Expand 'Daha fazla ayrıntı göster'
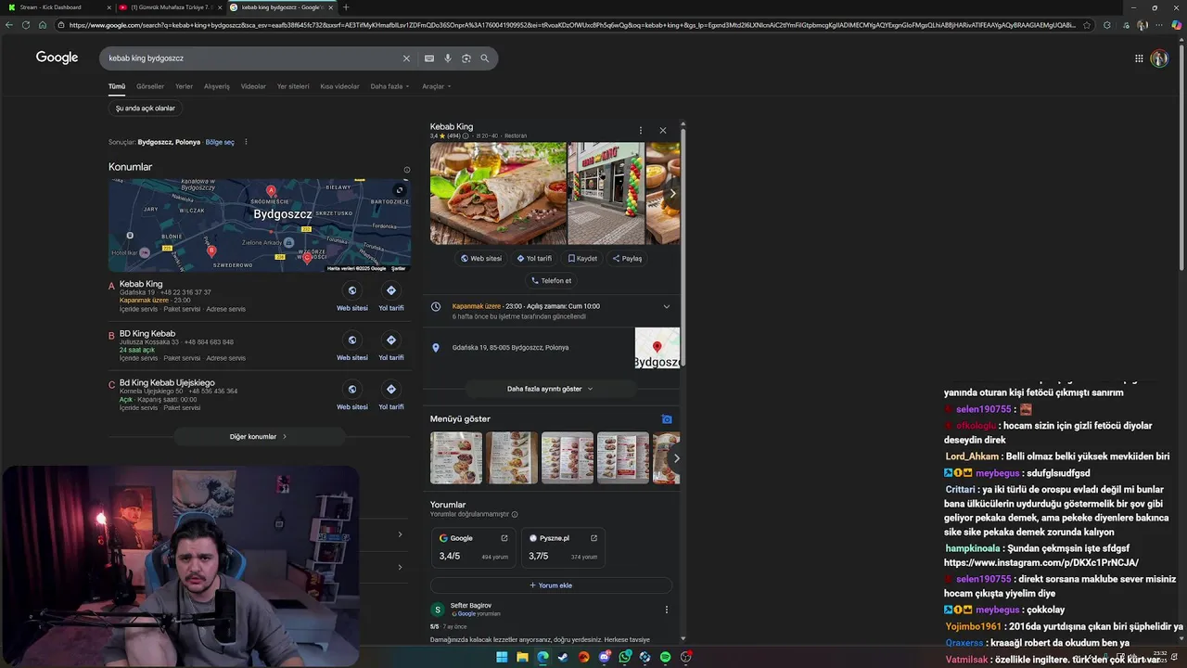The image size is (1187, 668). pos(550,389)
